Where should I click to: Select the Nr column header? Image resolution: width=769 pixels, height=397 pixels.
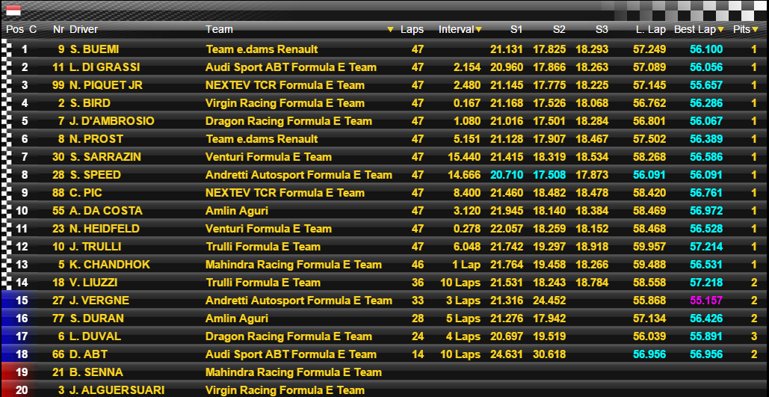[58, 29]
